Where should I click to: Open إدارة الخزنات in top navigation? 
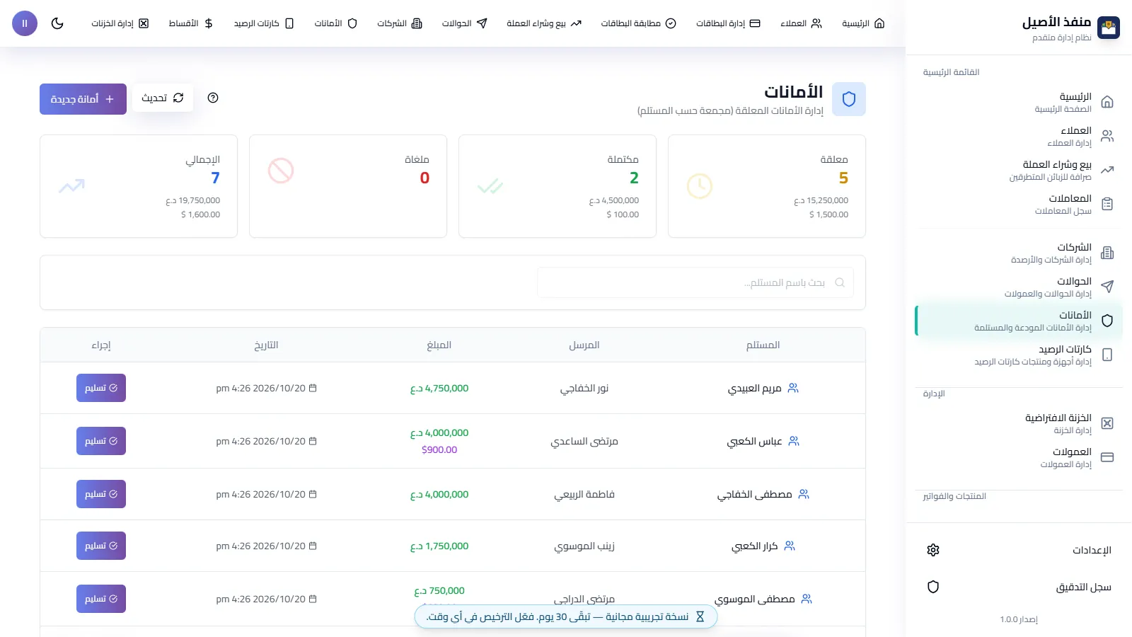(x=120, y=23)
